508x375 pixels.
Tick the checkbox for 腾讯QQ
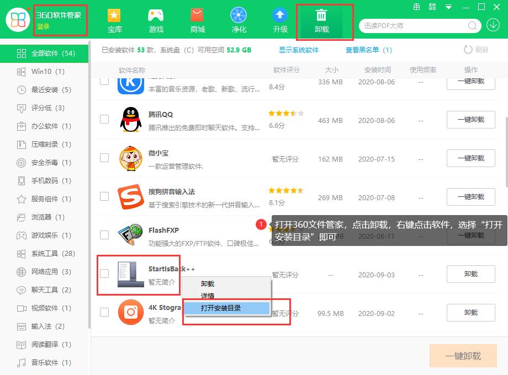104,119
